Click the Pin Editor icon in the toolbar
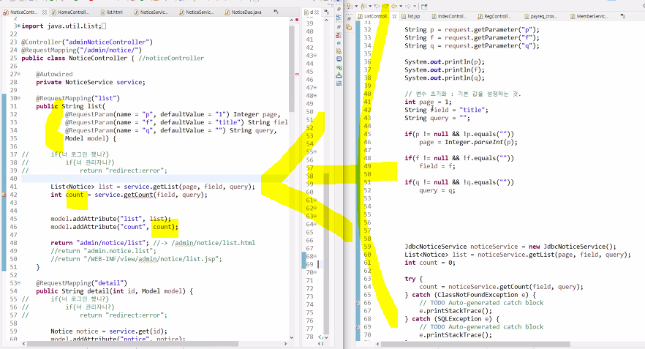Image resolution: width=645 pixels, height=349 pixels. click(x=424, y=6)
